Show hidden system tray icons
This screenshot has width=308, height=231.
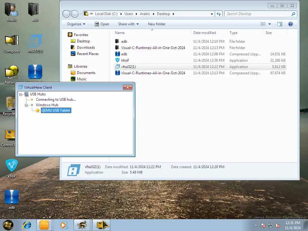(256, 226)
